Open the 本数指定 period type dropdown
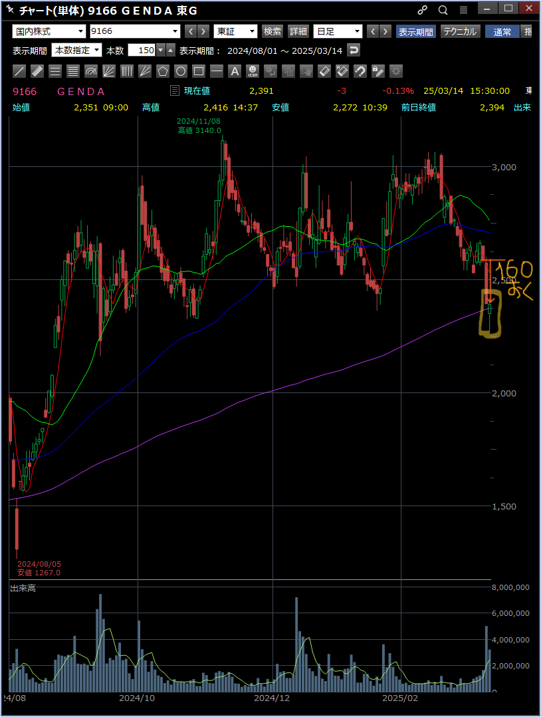Screen dimensions: 541x717 click(x=77, y=51)
